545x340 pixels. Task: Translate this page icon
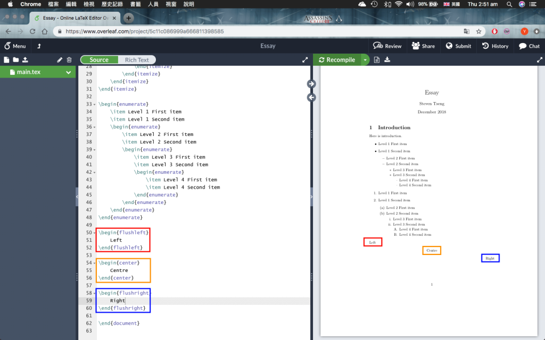(466, 31)
